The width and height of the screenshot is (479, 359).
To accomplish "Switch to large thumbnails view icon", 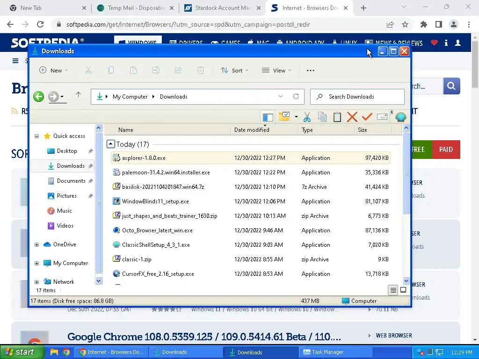I will click(x=403, y=290).
